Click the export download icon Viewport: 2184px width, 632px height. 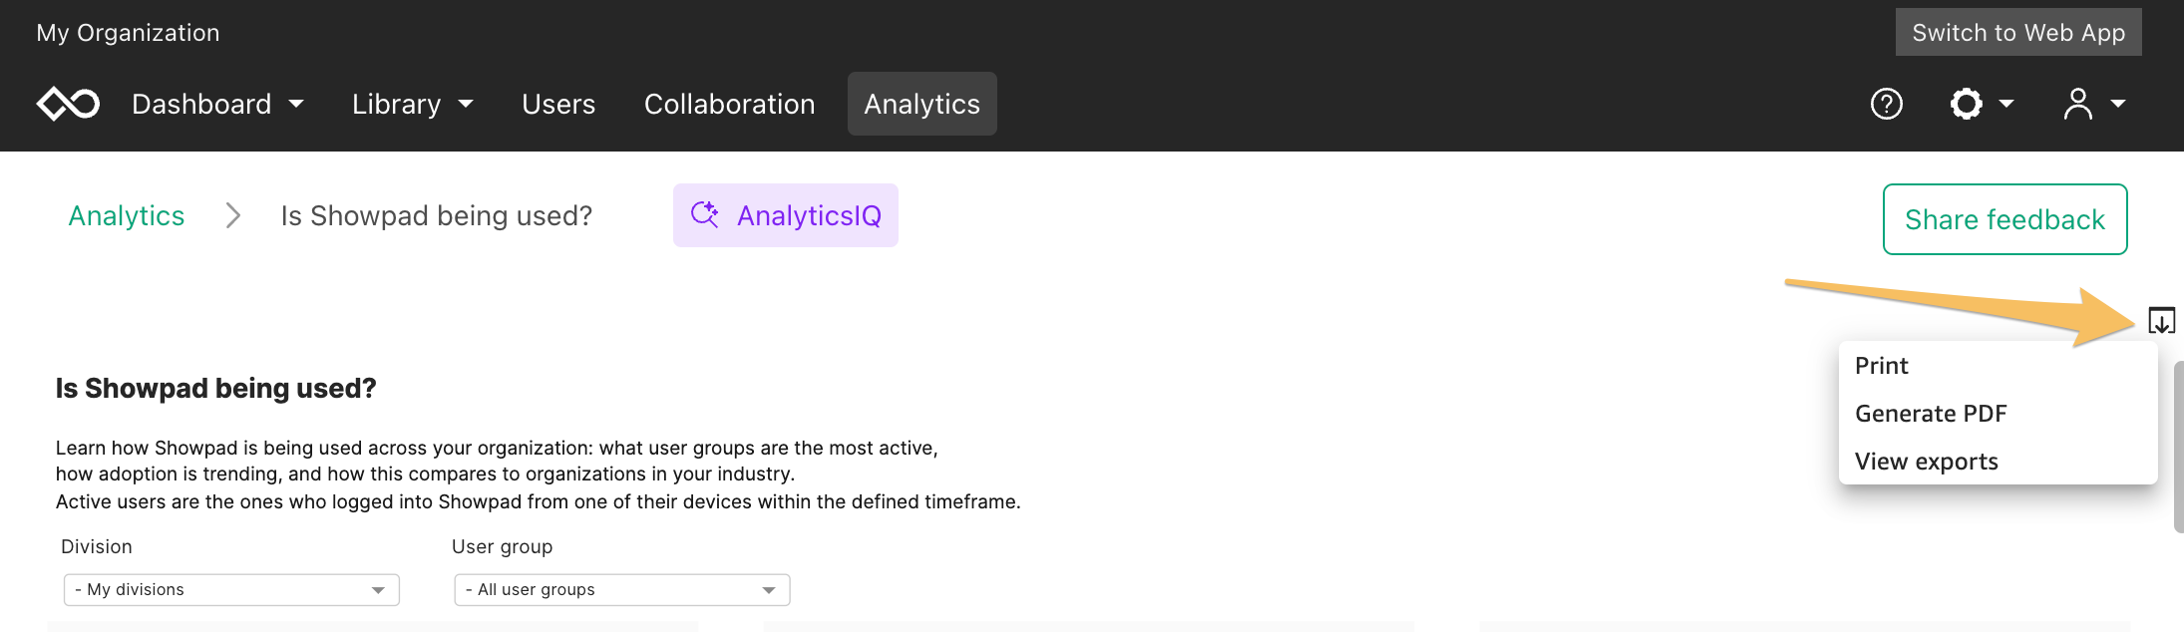[2161, 321]
